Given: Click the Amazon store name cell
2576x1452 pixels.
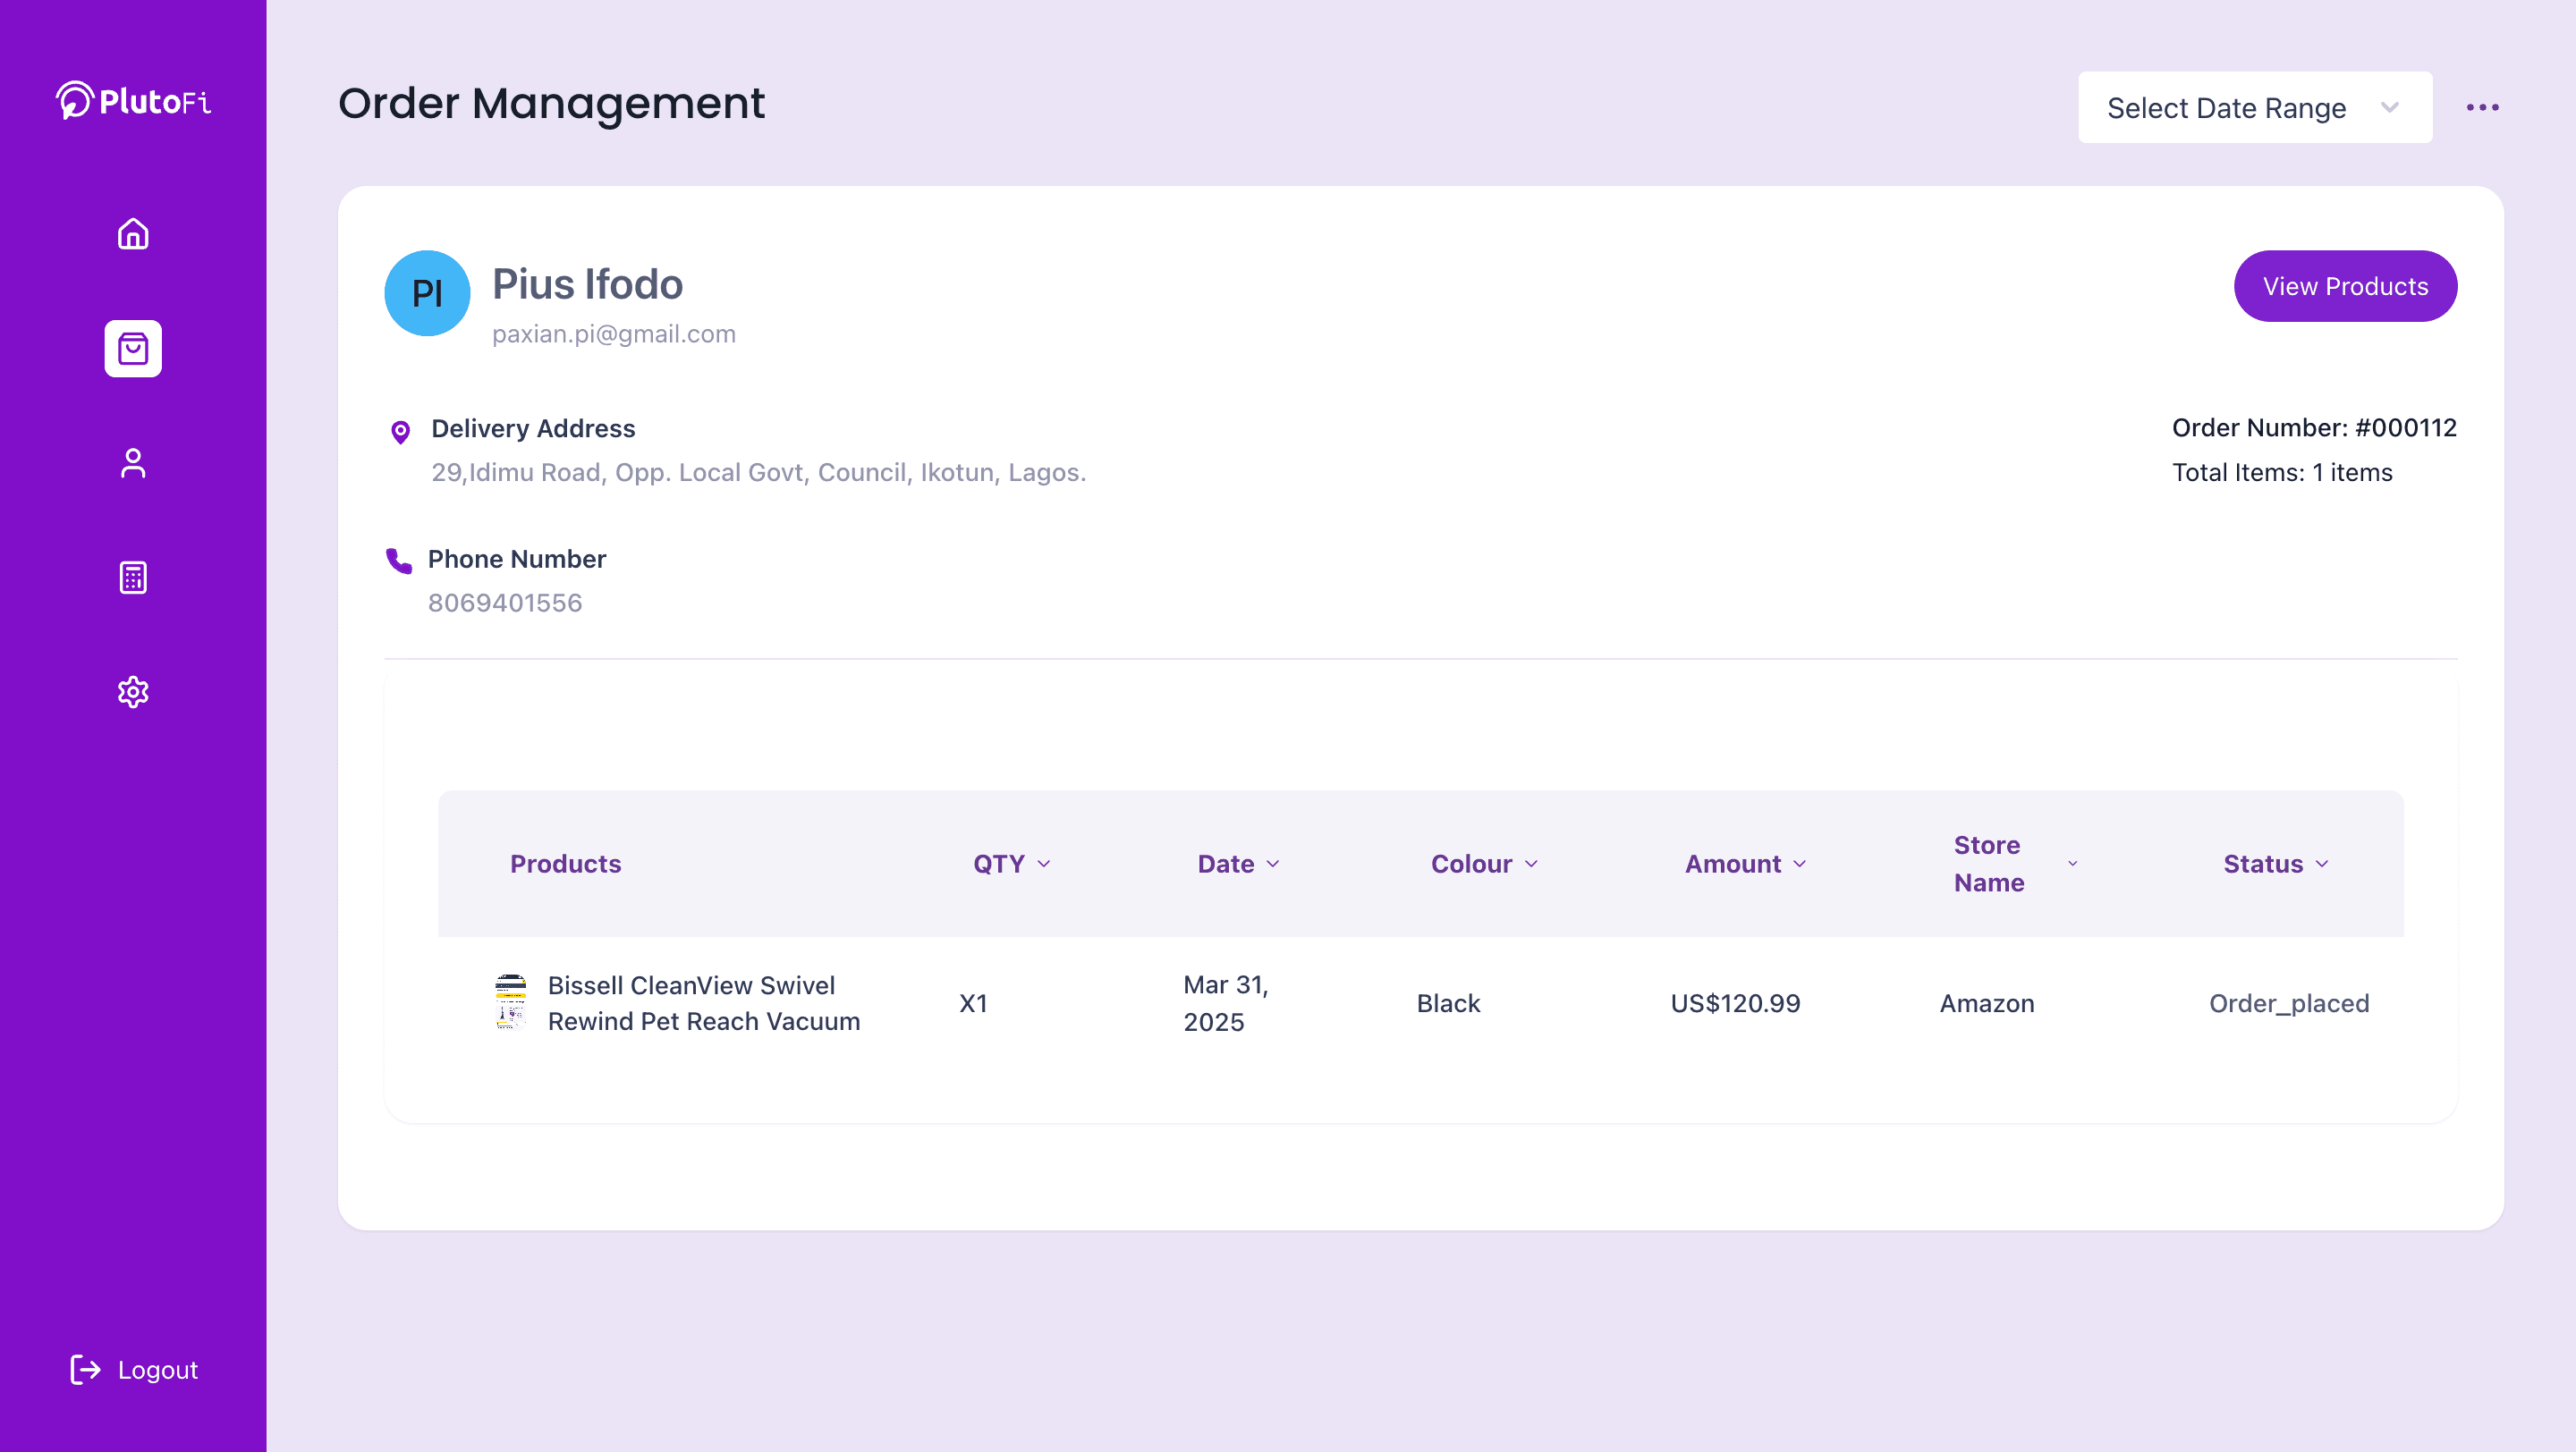Looking at the screenshot, I should coord(1987,1003).
